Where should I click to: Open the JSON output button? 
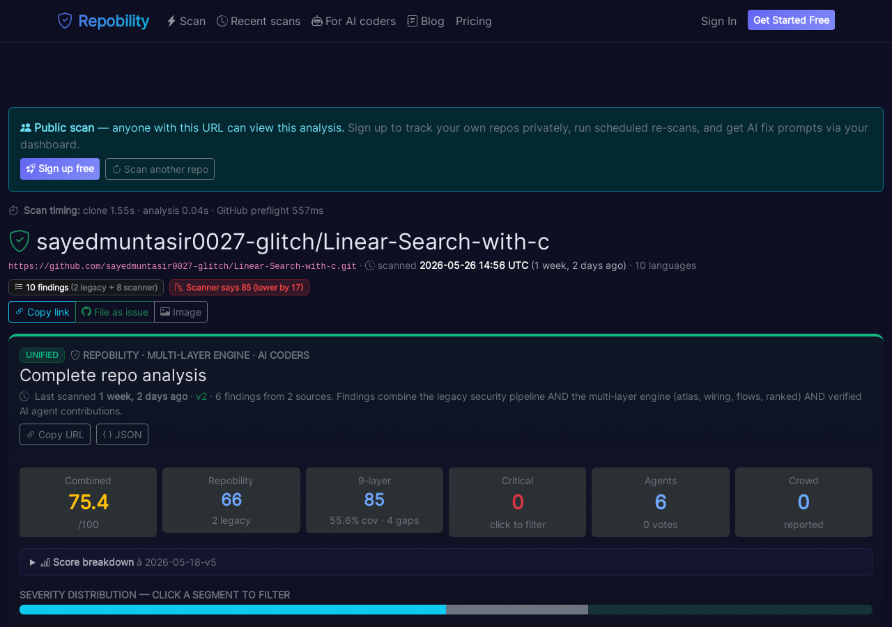tap(122, 435)
